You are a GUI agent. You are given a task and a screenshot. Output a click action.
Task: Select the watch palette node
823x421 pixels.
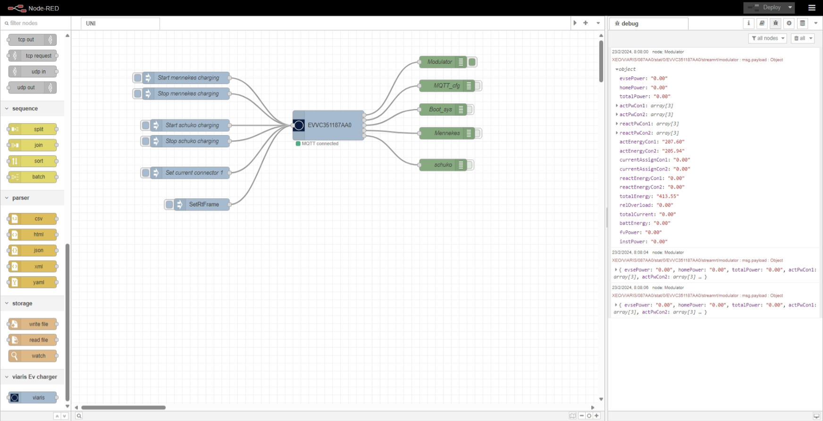(32, 356)
